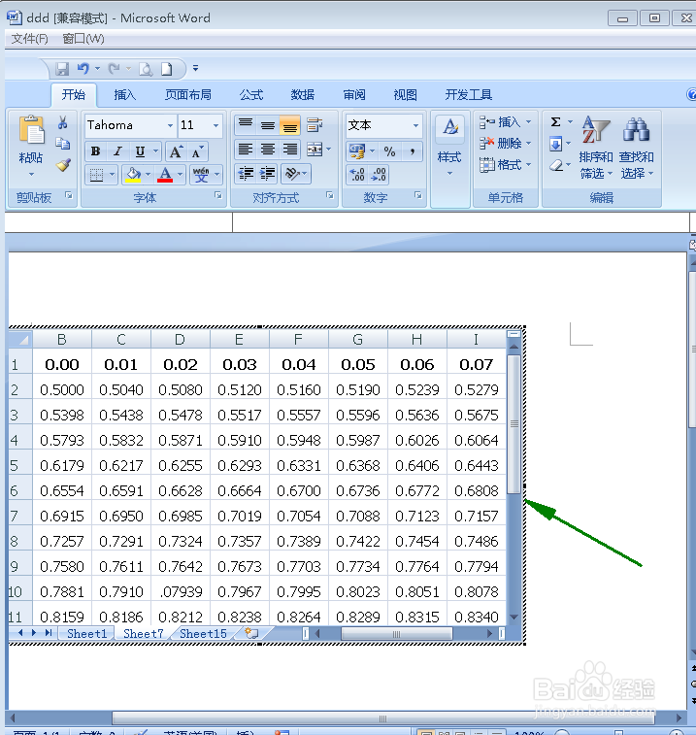Click Increase Decimal icon

pos(357,175)
